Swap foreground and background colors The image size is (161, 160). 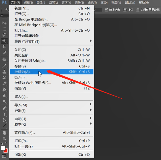(6, 143)
